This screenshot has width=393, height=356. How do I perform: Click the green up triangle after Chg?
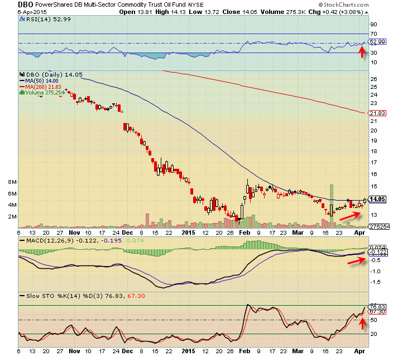click(x=366, y=12)
